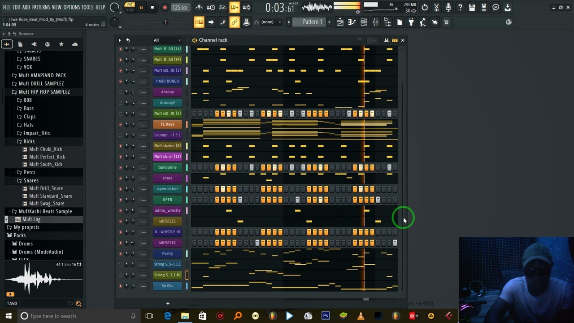Mute the FL Keys channel
This screenshot has width=574, height=323.
click(120, 124)
